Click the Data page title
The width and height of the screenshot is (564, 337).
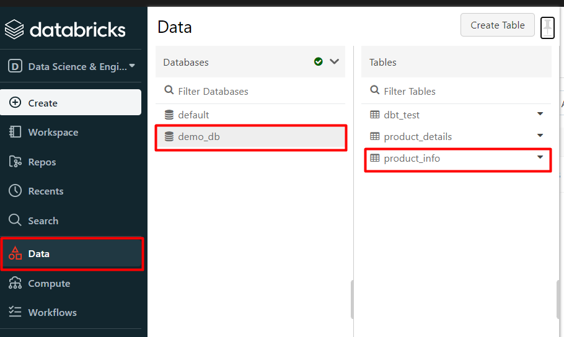[x=175, y=27]
